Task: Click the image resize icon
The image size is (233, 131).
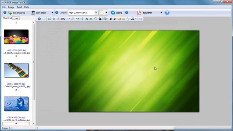Action: (105, 19)
